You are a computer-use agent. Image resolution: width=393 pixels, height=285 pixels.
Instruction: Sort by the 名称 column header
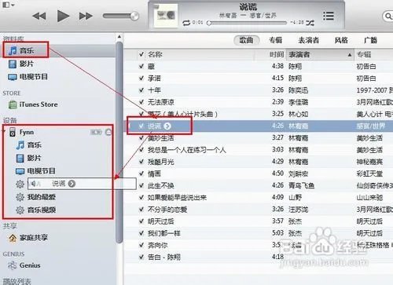[x=155, y=54]
